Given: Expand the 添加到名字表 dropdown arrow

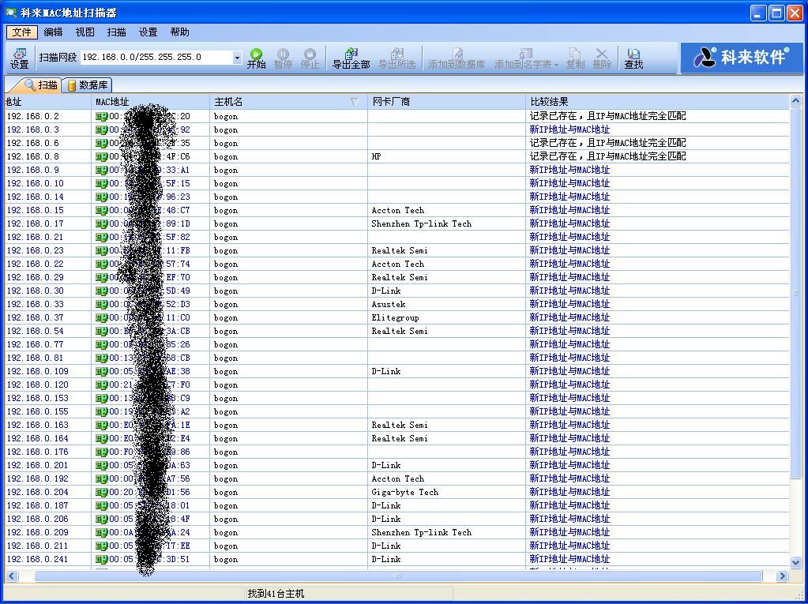Looking at the screenshot, I should point(556,65).
